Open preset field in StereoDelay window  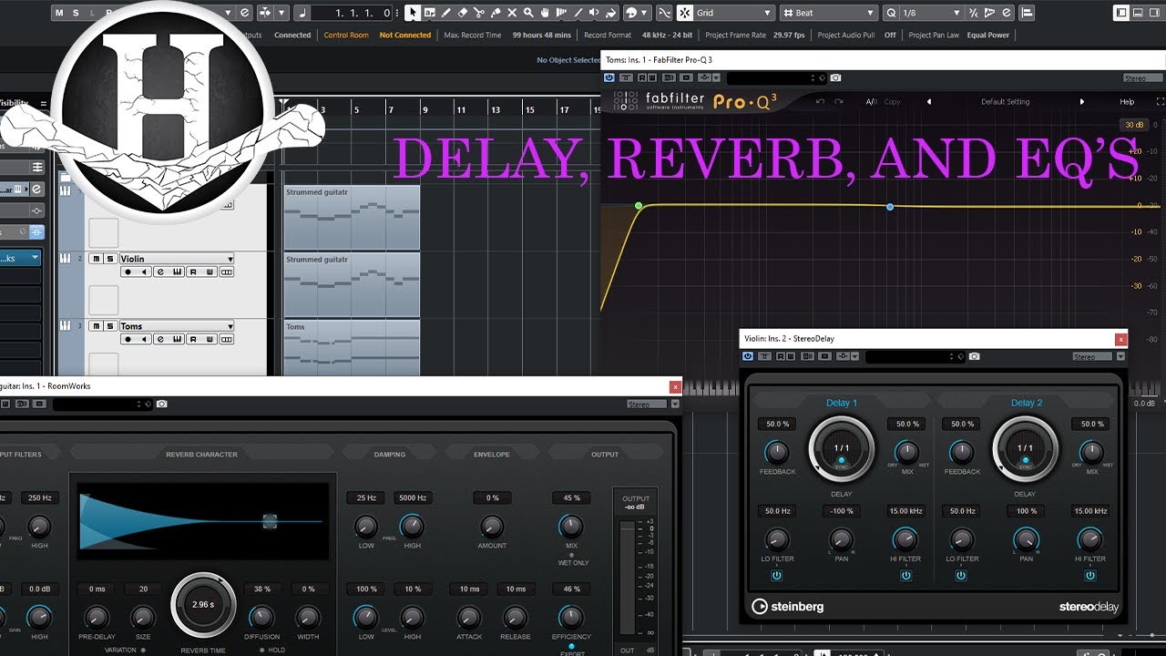pos(915,356)
